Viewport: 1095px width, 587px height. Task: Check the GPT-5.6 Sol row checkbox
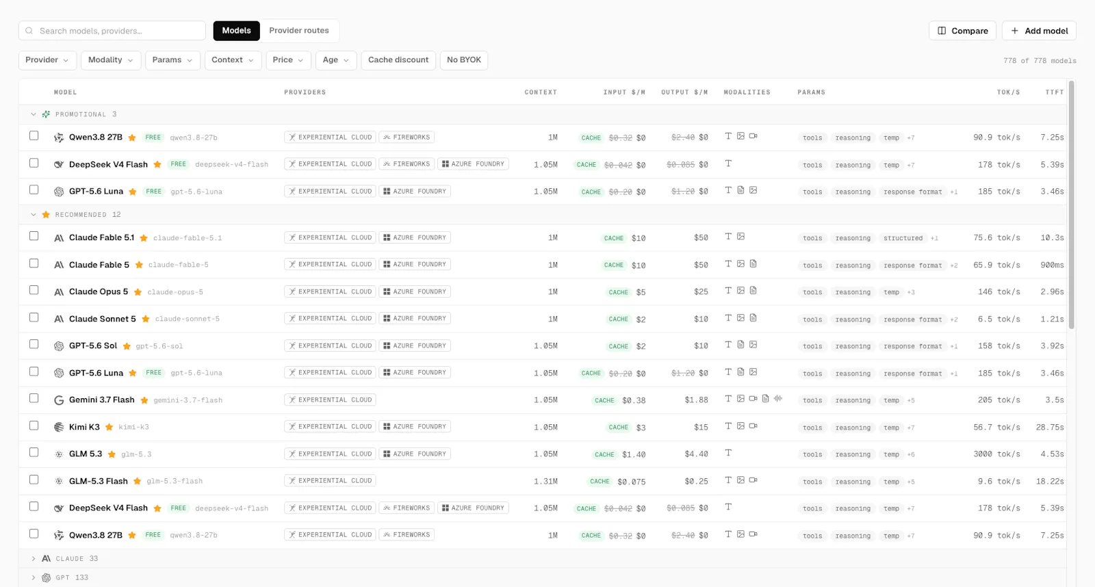pyautogui.click(x=34, y=344)
